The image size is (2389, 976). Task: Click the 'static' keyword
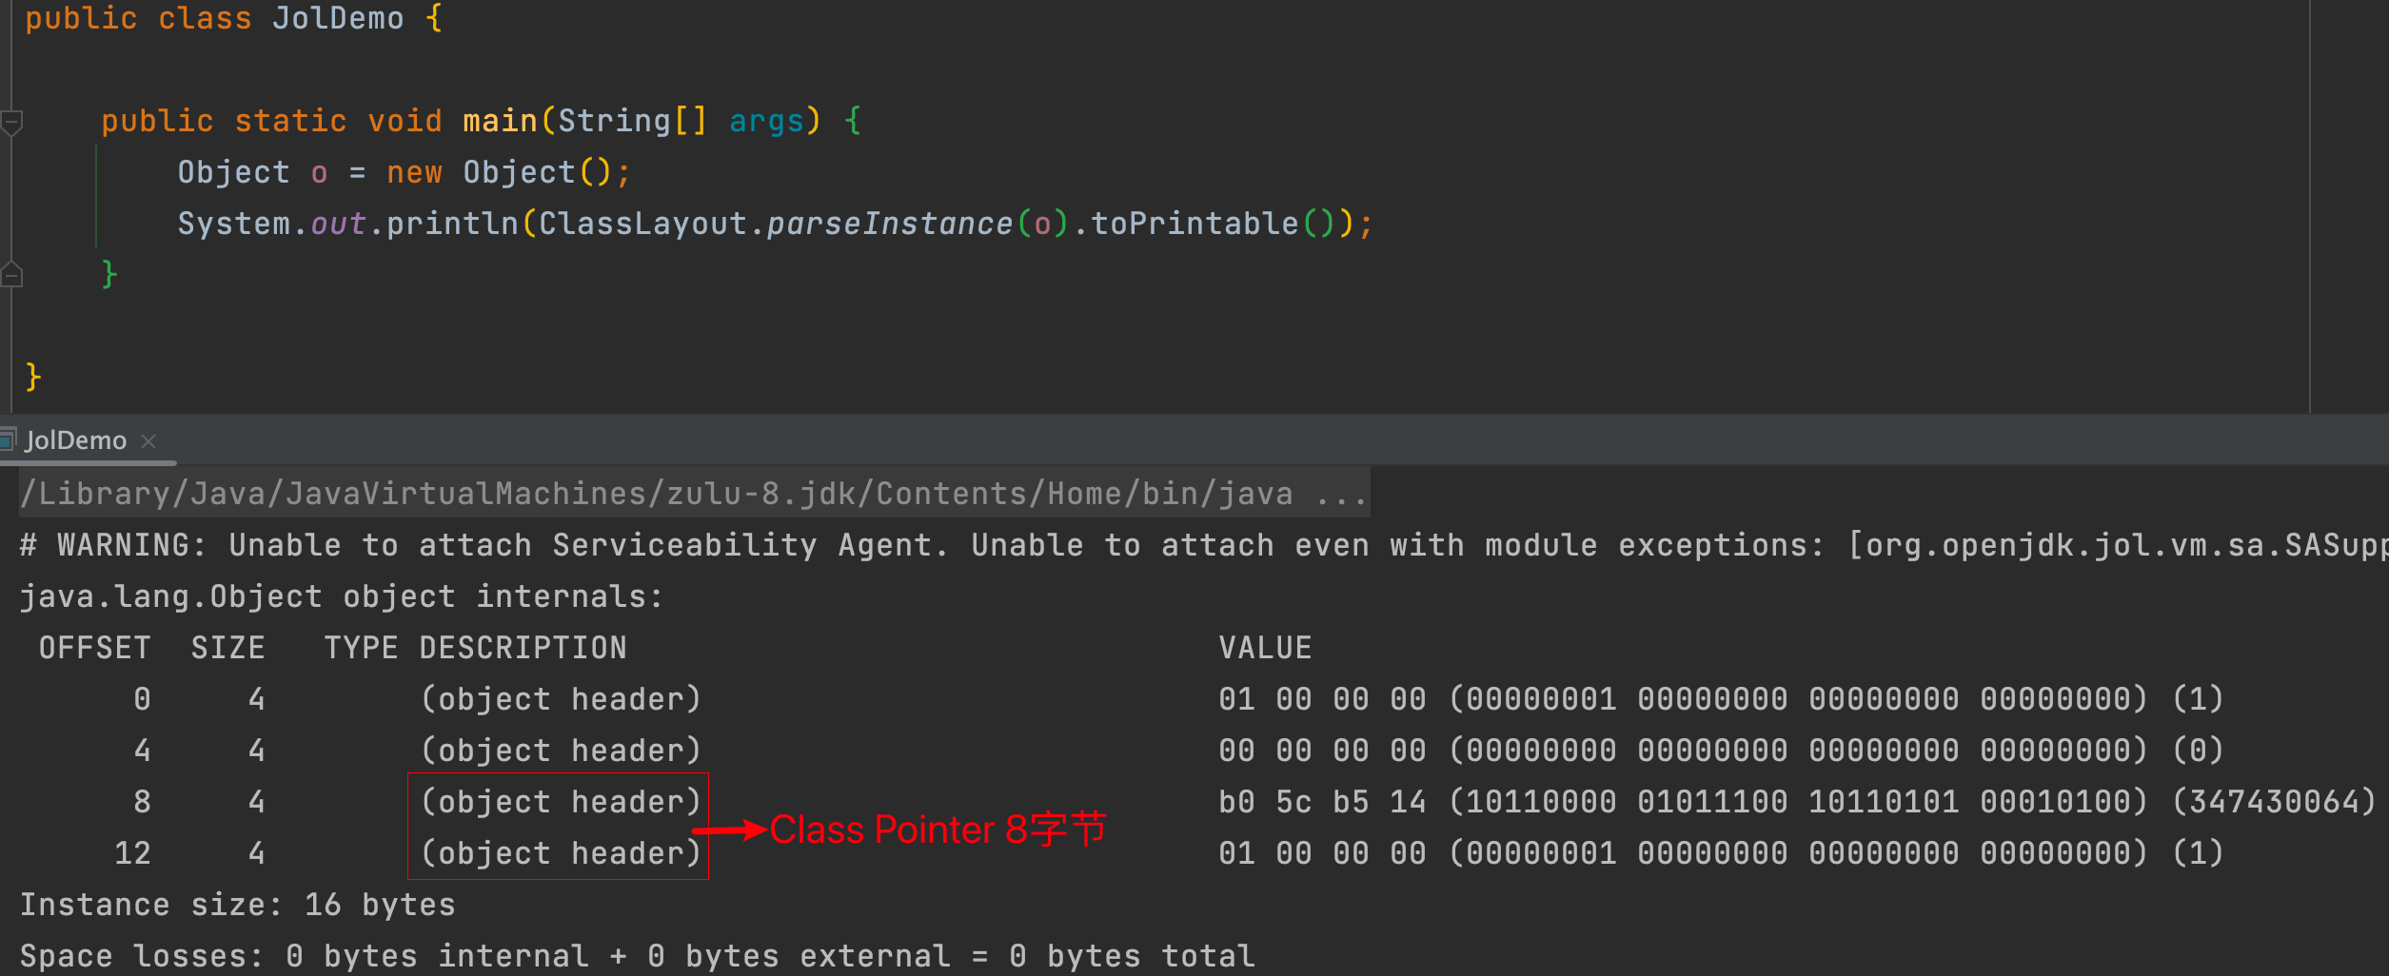290,121
